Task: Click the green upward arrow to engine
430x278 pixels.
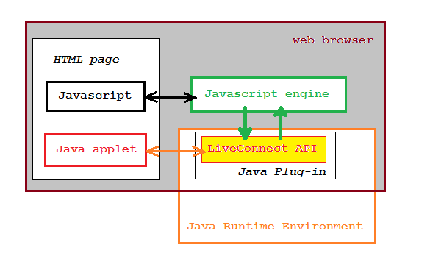Action: click(x=280, y=123)
